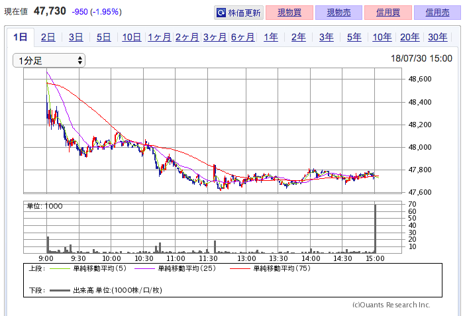Screen dimensions: 465x316
Task: Switch to the 20年 chart tab
Action: pyautogui.click(x=410, y=37)
